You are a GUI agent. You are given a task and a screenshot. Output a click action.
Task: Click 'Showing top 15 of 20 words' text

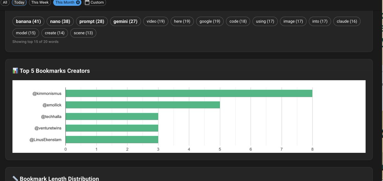point(35,42)
